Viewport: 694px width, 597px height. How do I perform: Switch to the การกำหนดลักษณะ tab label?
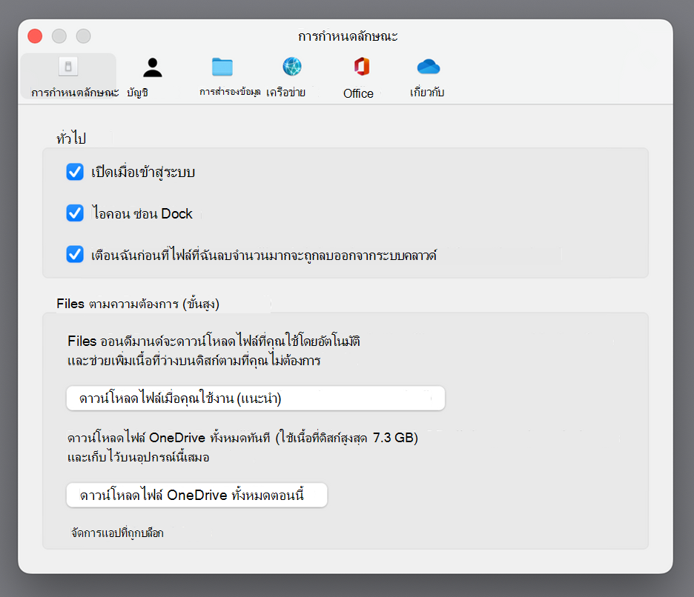click(75, 93)
